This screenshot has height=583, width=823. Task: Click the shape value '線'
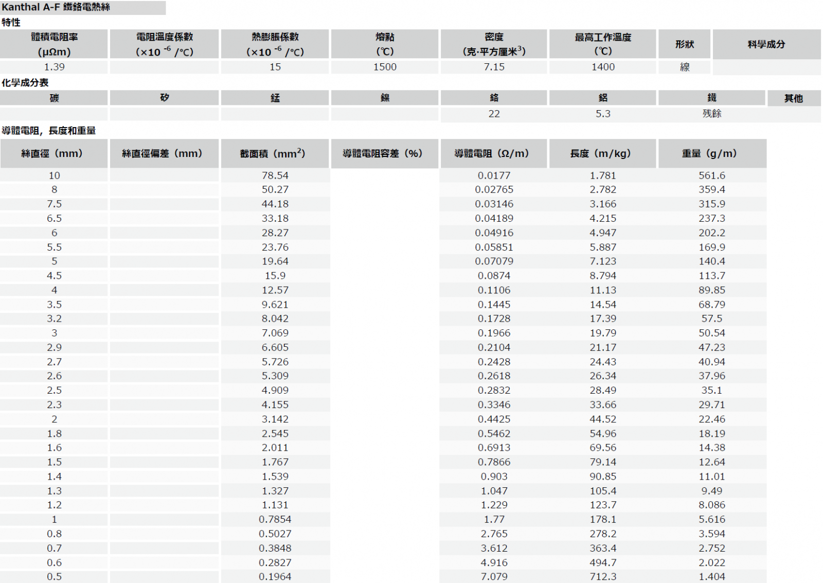point(685,67)
